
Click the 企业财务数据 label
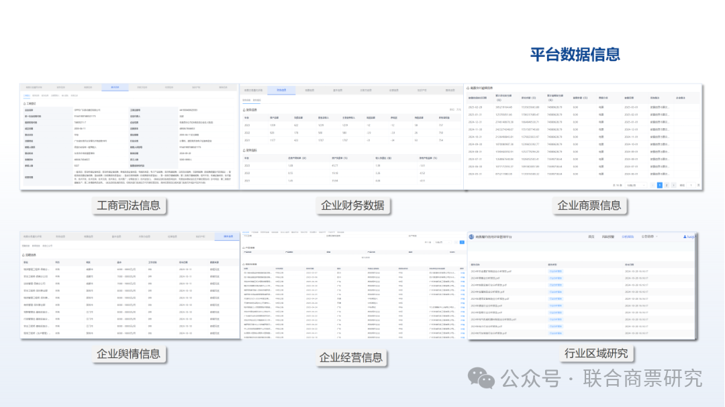tap(352, 205)
